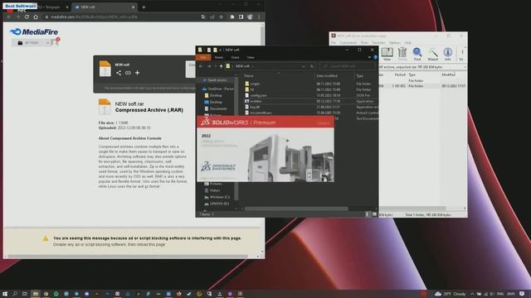
Task: Click the WinRAR Find toolbar button
Action: point(417,54)
